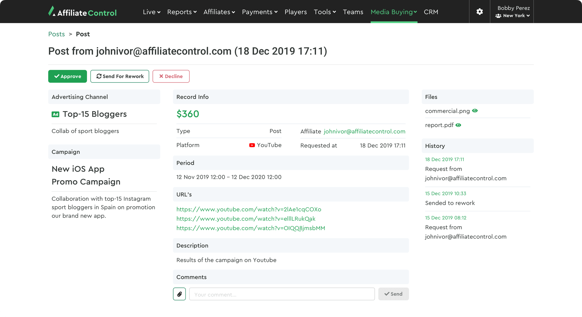The image size is (582, 317).
Task: Approve this post
Action: (x=68, y=76)
